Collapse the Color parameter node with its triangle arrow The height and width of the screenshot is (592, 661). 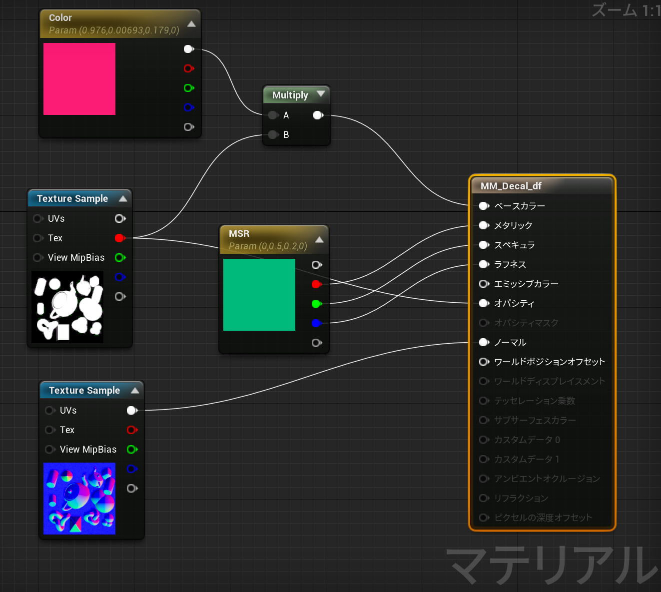coord(191,23)
